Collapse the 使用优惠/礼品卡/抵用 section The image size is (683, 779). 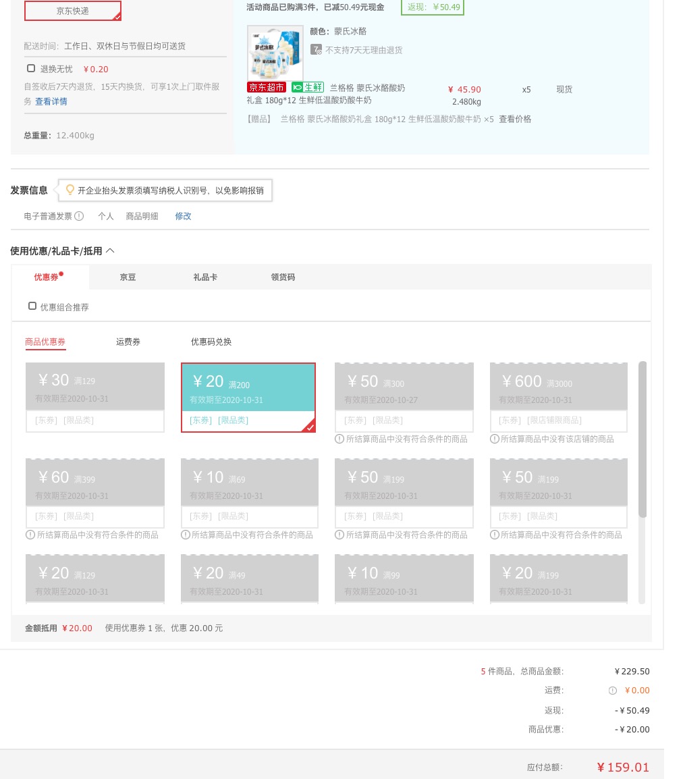(x=110, y=251)
